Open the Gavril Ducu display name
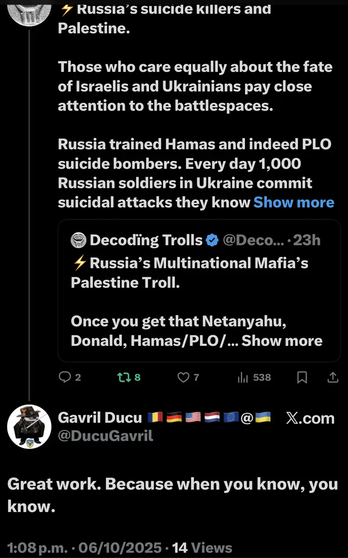 pos(100,418)
